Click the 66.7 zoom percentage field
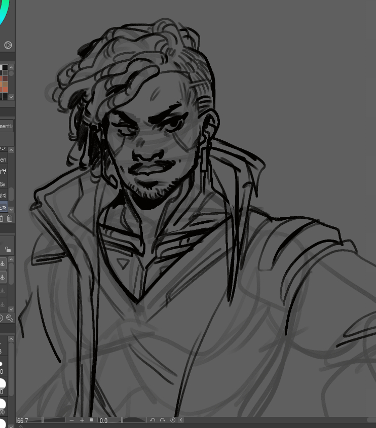Image resolution: width=376 pixels, height=428 pixels. tap(28, 420)
